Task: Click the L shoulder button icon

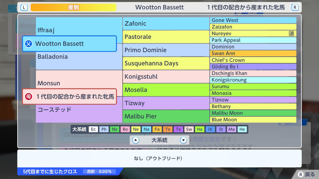Action: 24,7
